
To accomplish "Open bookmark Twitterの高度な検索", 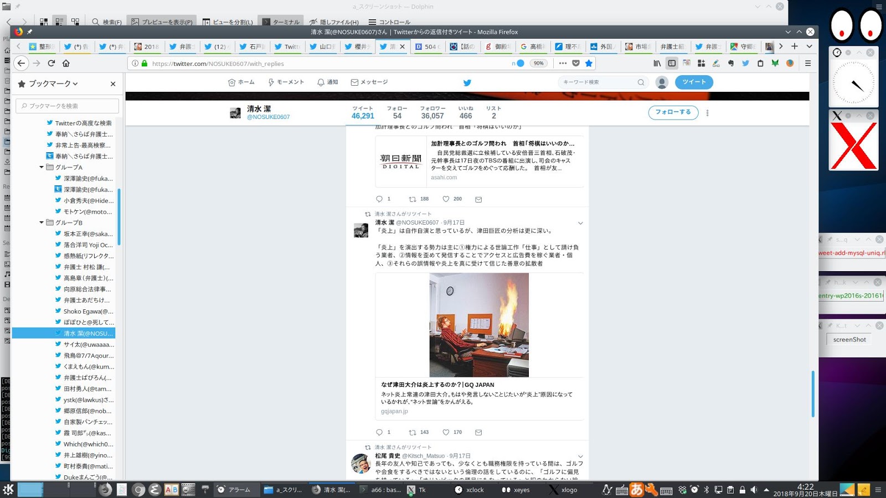I will tap(80, 123).
